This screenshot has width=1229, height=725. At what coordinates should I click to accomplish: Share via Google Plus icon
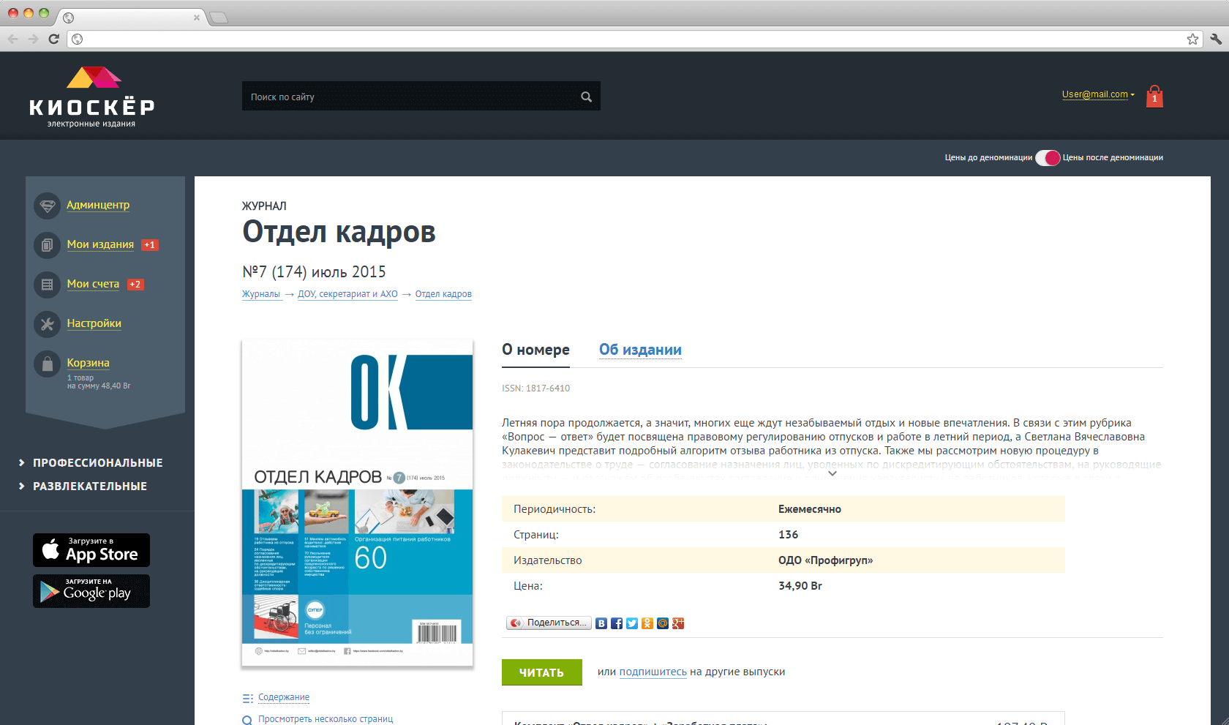click(x=678, y=623)
